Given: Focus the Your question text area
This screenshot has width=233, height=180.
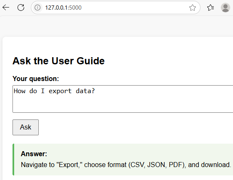Looking at the screenshot, I should (x=123, y=99).
